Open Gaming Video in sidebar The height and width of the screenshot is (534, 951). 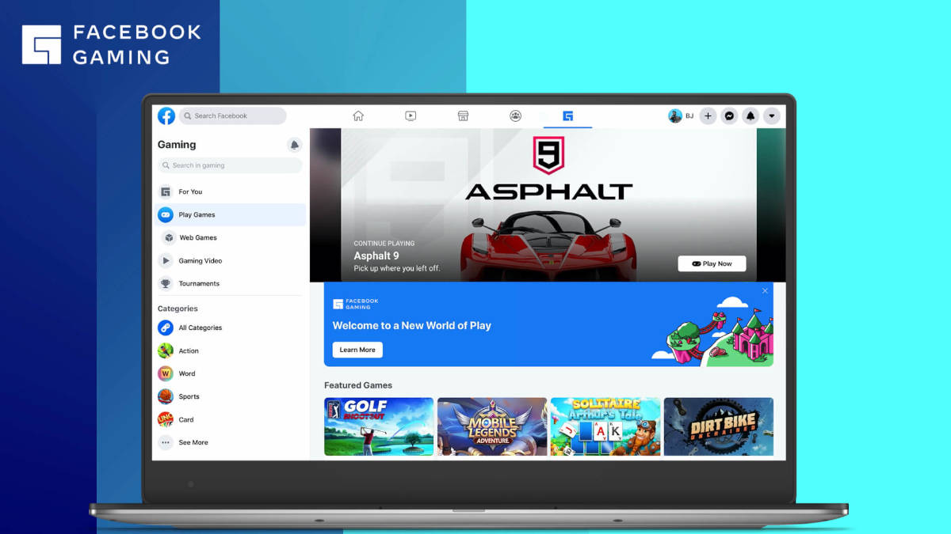point(229,260)
